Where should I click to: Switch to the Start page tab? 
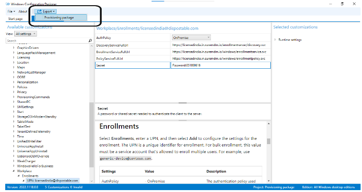point(15,18)
